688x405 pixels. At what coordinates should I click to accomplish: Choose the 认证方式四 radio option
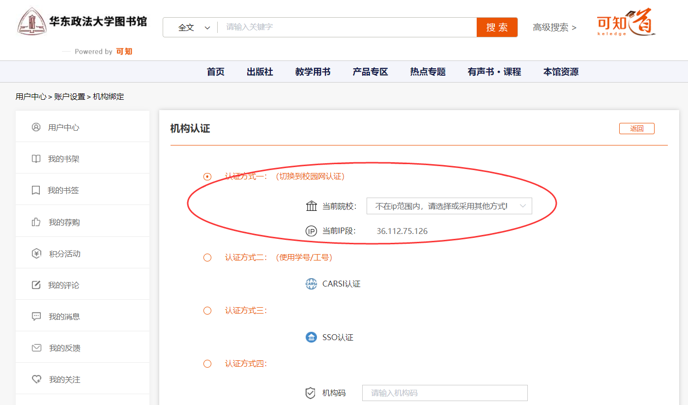(x=207, y=364)
